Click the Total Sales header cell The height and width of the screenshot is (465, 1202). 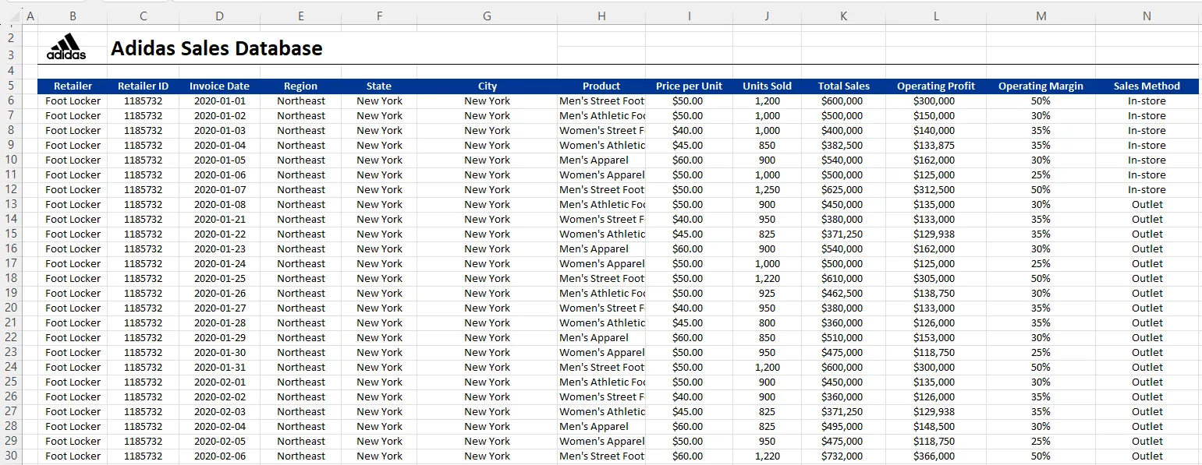pyautogui.click(x=843, y=86)
